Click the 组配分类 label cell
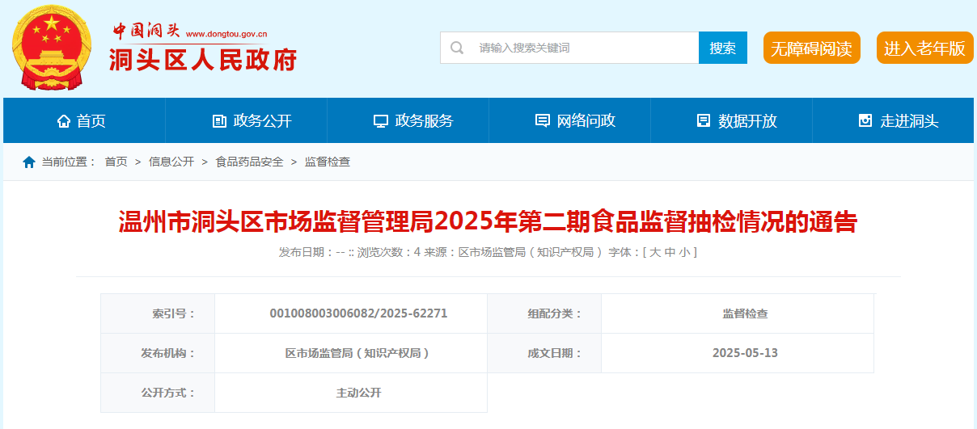Screen dimensions: 977x429 click(544, 313)
